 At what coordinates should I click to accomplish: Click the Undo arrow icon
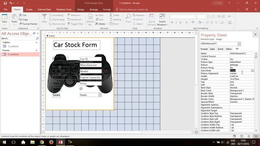coord(11,3)
